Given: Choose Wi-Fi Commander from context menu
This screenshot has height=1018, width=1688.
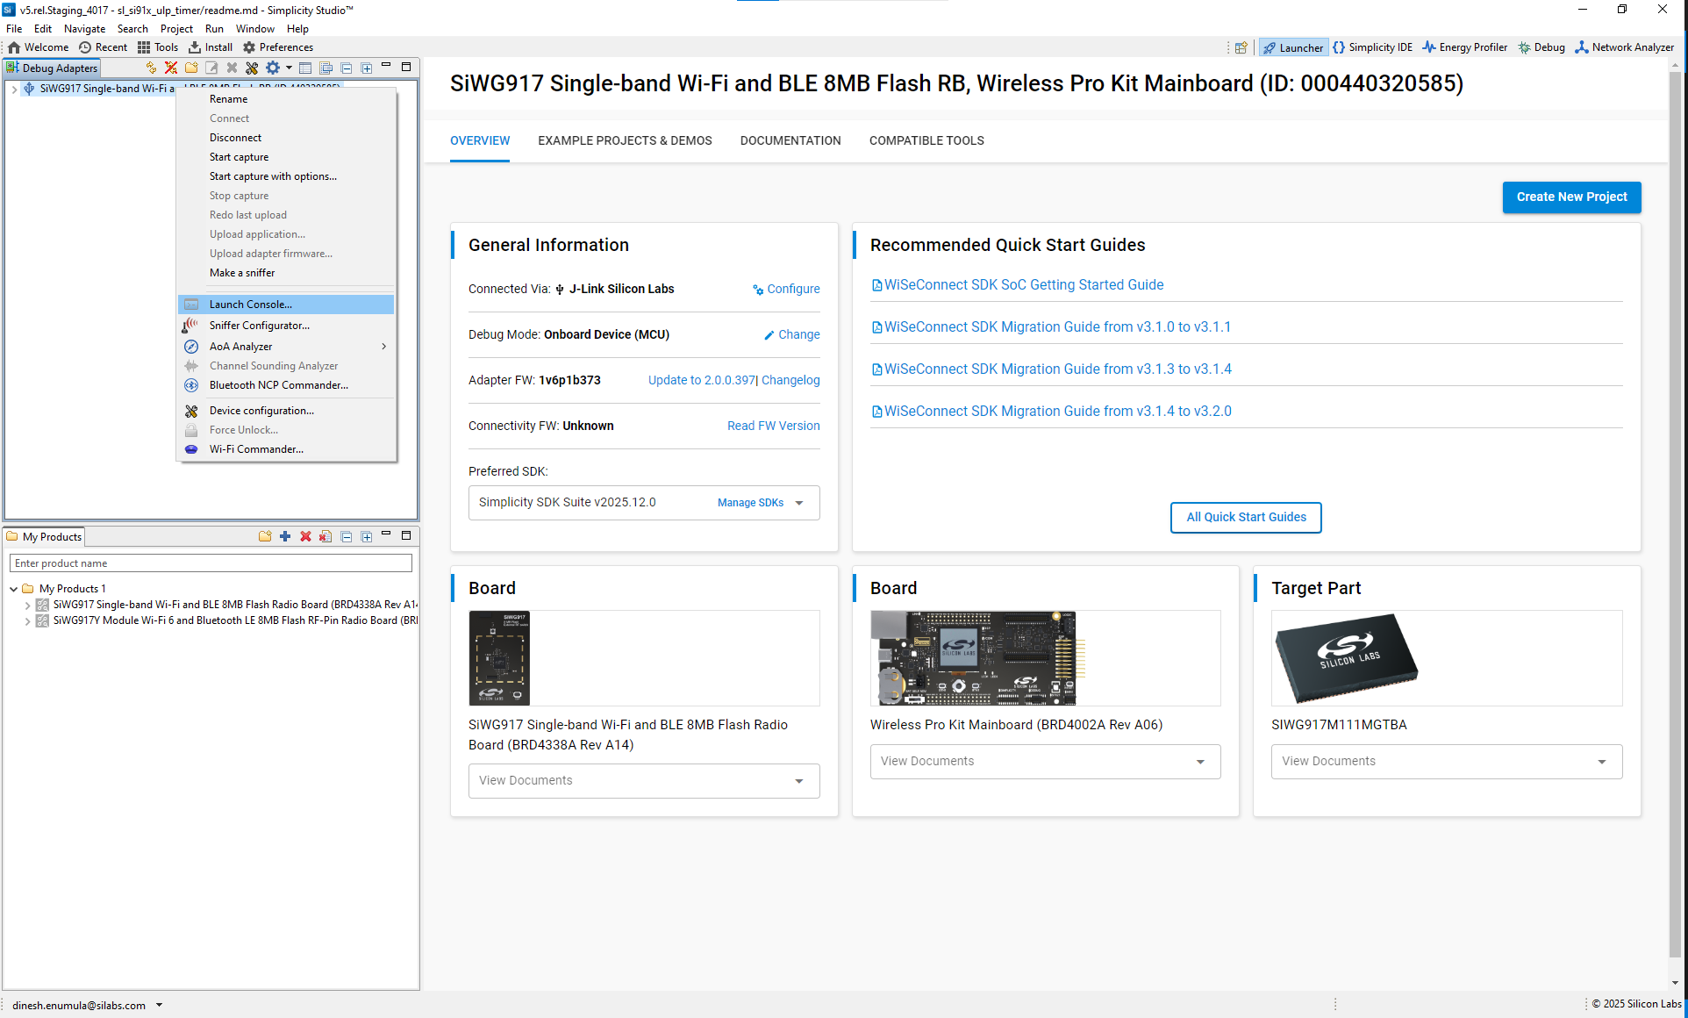Looking at the screenshot, I should click(256, 449).
